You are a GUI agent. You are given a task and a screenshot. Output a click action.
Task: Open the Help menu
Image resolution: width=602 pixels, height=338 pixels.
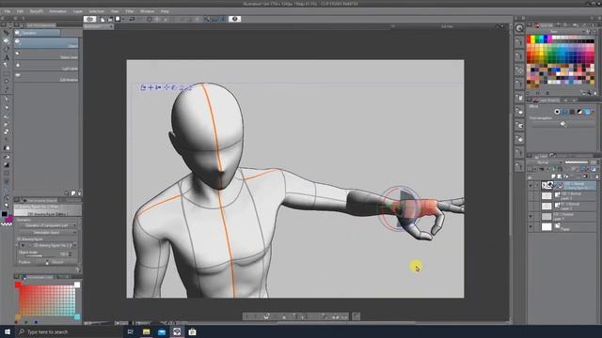coord(165,11)
